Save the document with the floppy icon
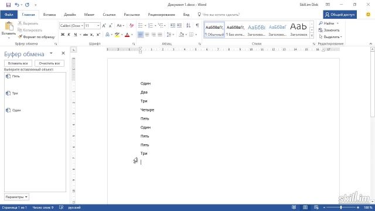Screen dimensions: 375x211 [x=8, y=5]
